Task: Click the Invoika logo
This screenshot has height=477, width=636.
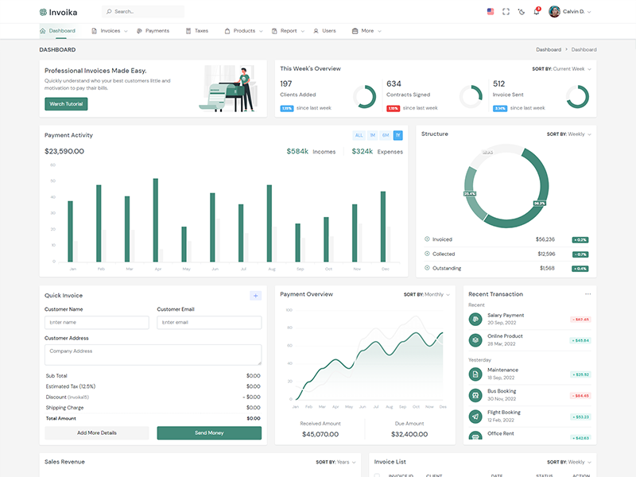Action: coord(60,12)
